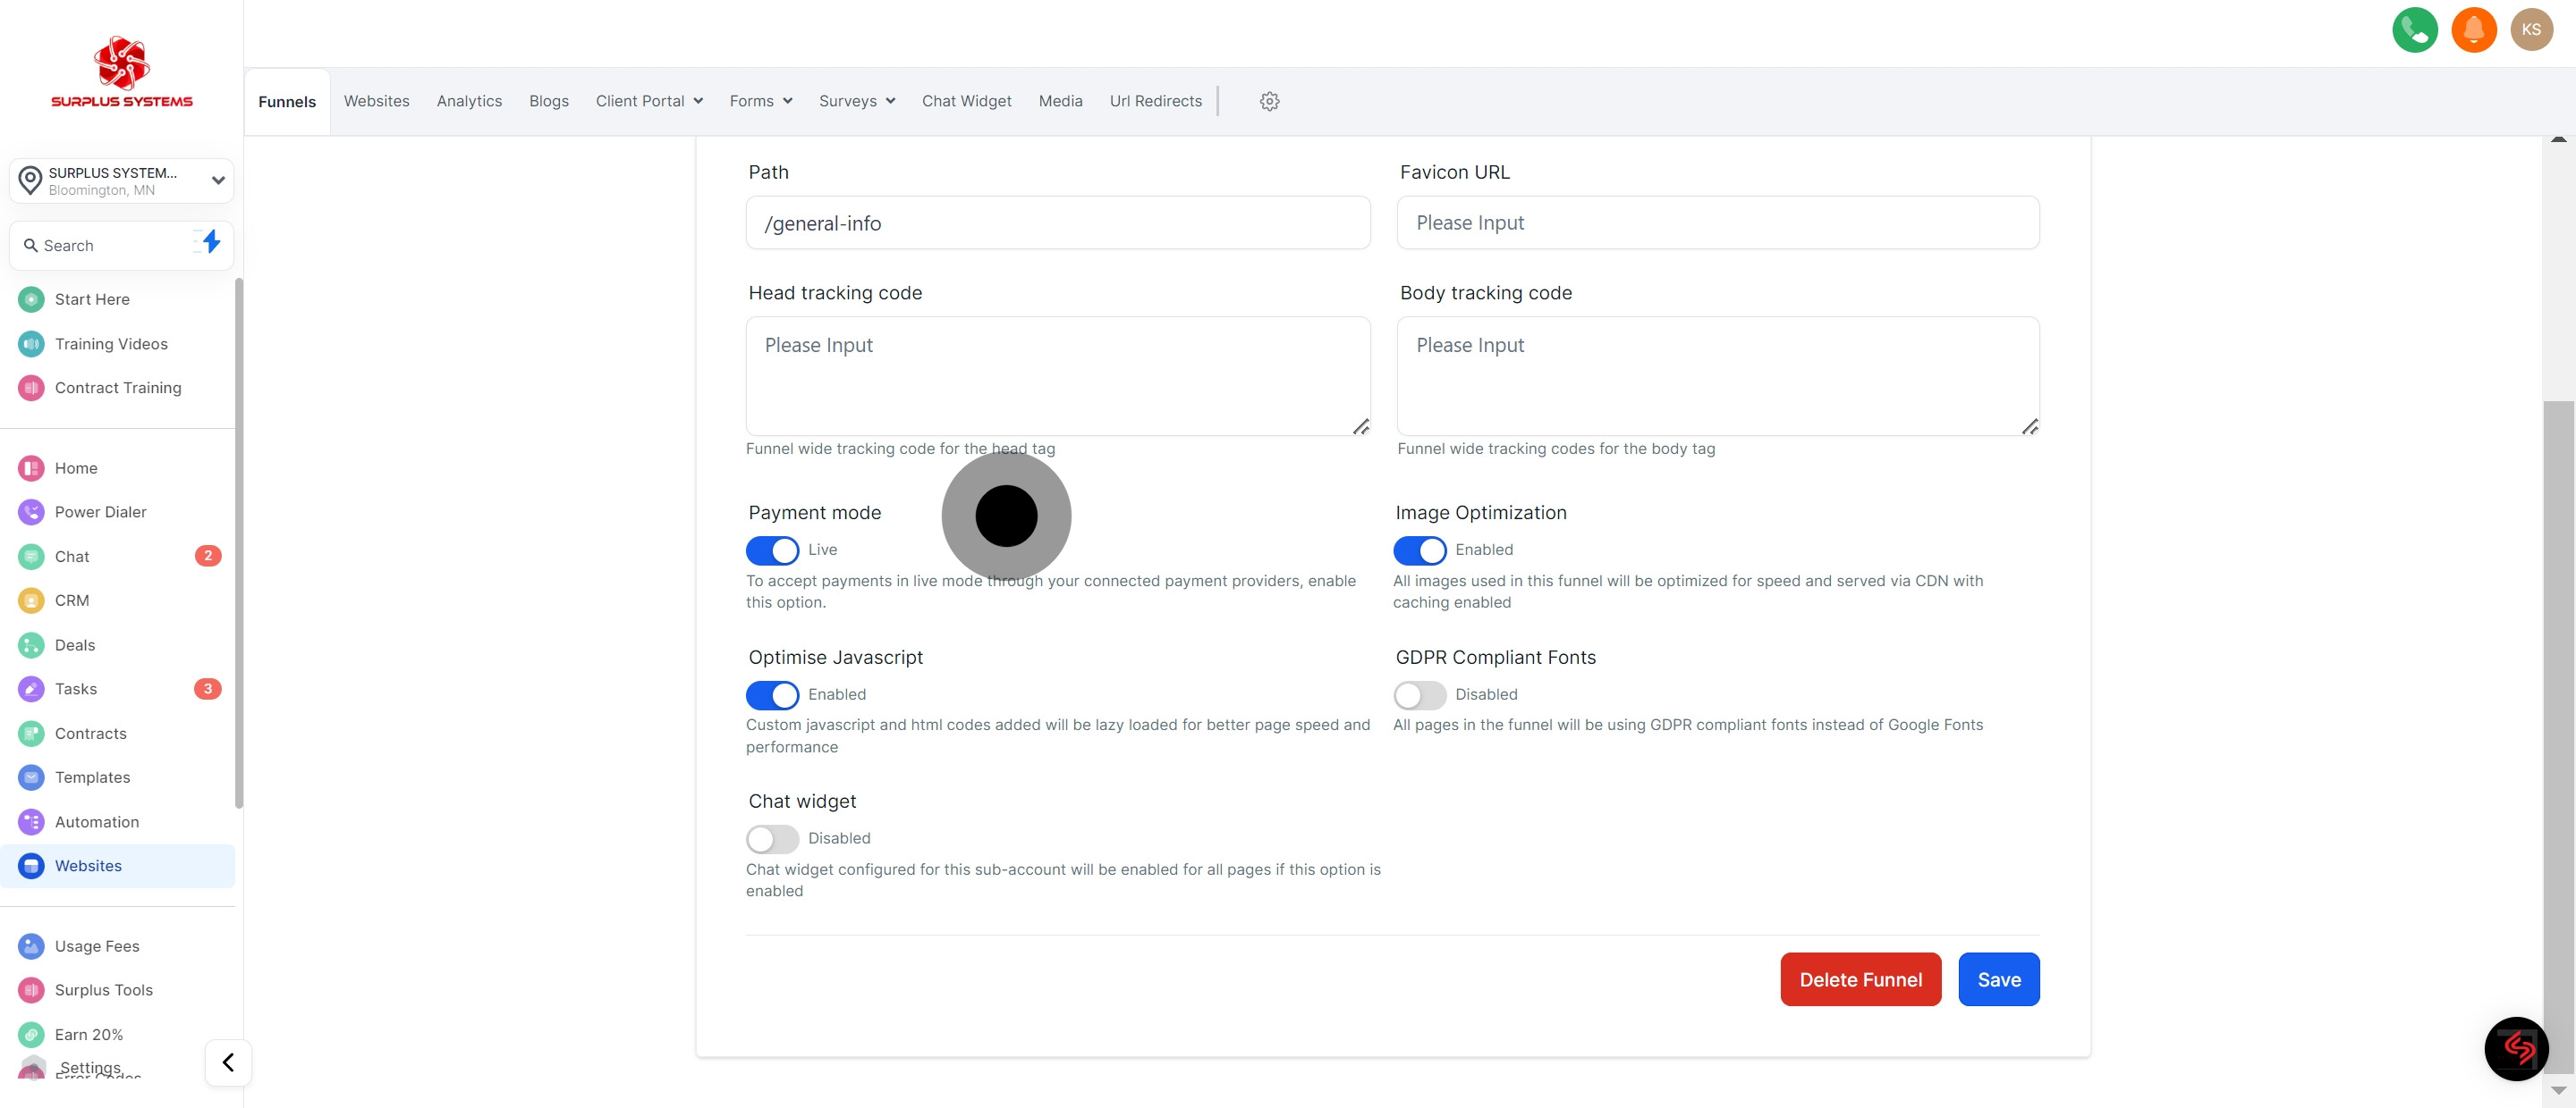Image resolution: width=2576 pixels, height=1108 pixels.
Task: Click the green phone call icon
Action: [x=2414, y=30]
